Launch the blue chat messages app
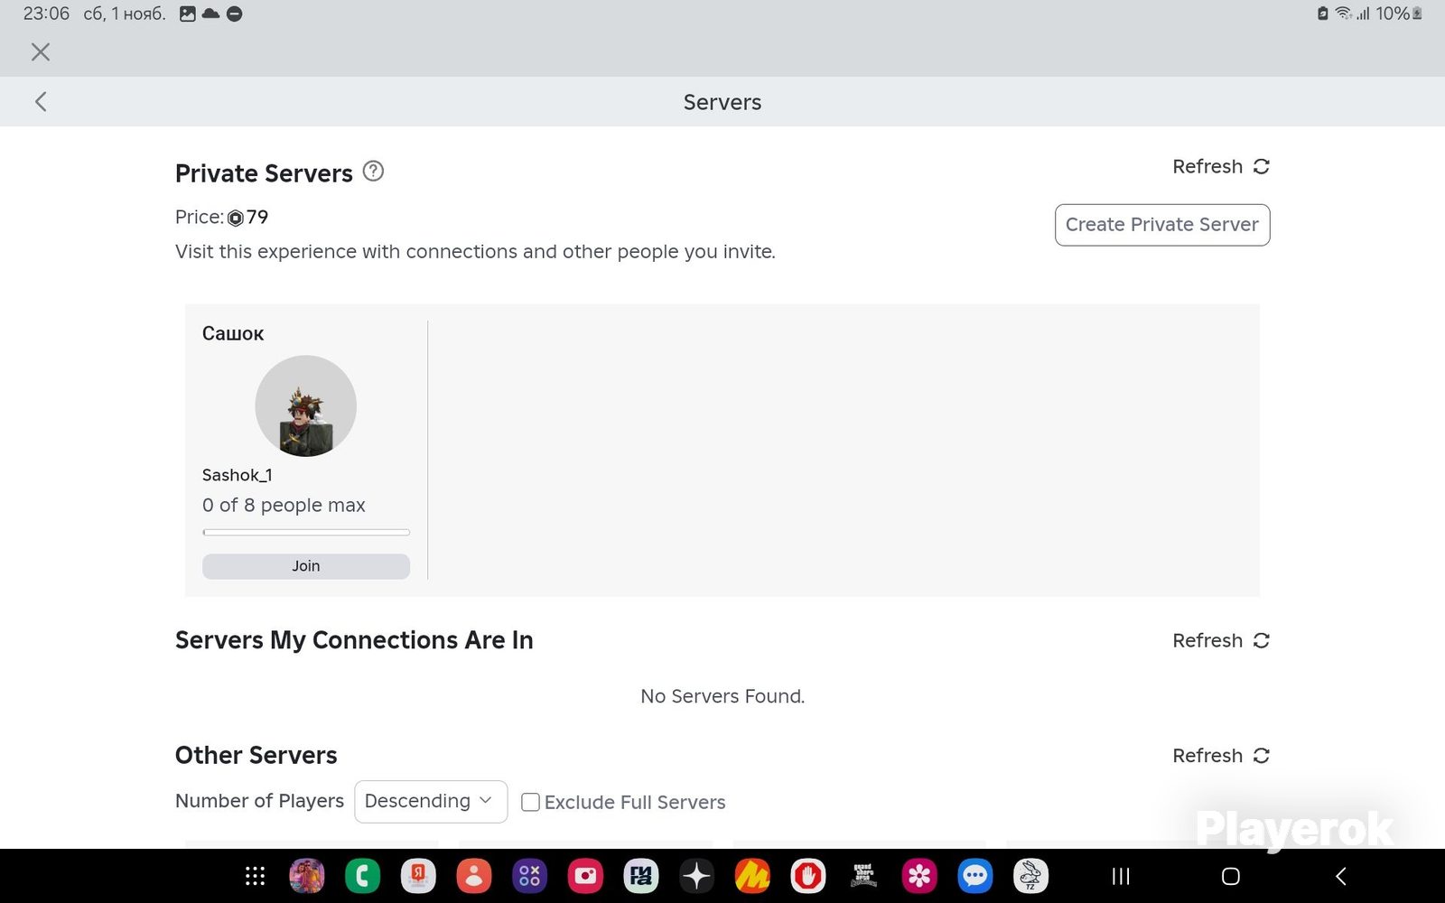The height and width of the screenshot is (903, 1445). click(x=975, y=876)
